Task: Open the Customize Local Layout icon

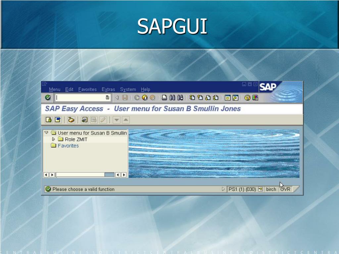Action: [x=255, y=98]
